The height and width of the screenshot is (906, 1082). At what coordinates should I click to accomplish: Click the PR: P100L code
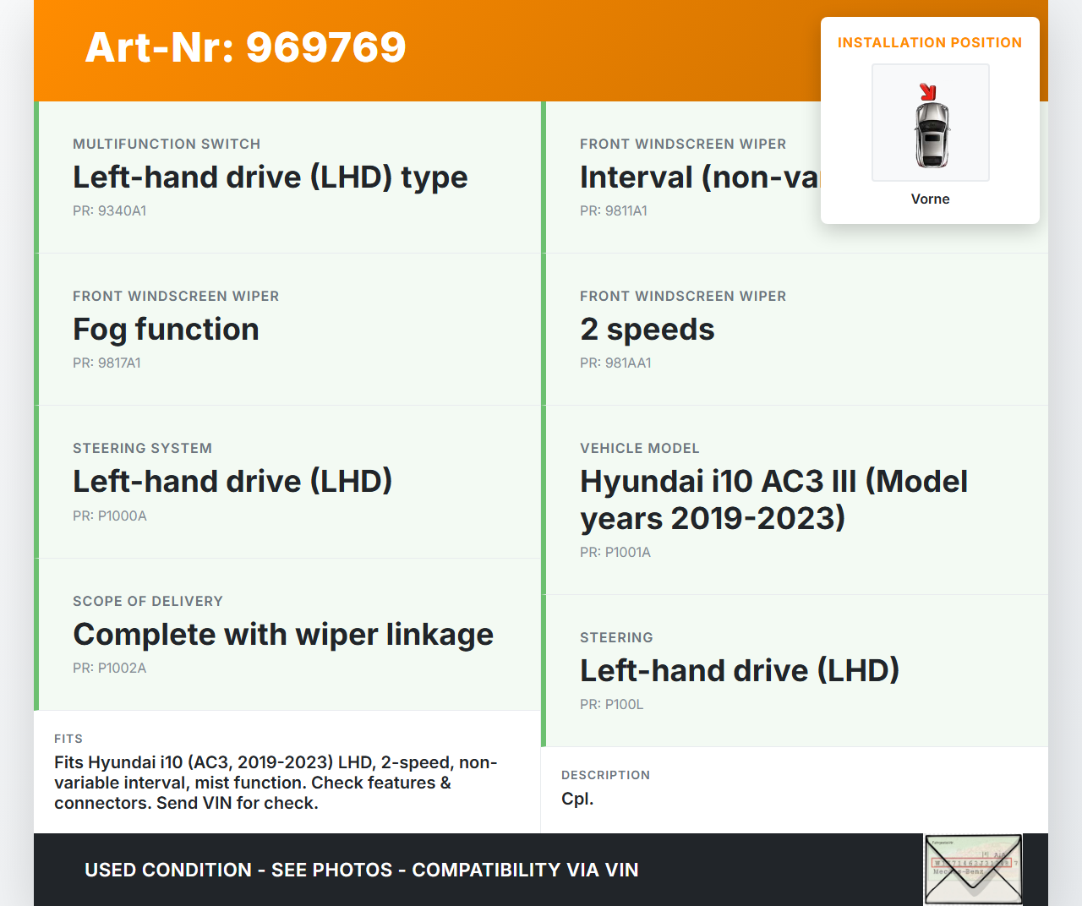[611, 704]
